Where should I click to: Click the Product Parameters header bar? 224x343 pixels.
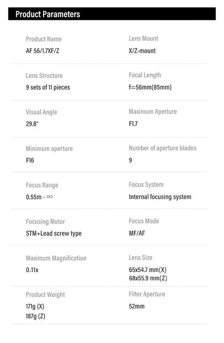coord(112,14)
